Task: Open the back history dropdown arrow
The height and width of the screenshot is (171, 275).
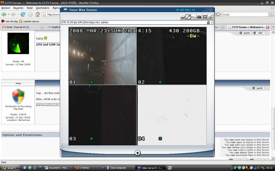Action: pyautogui.click(x=8, y=14)
